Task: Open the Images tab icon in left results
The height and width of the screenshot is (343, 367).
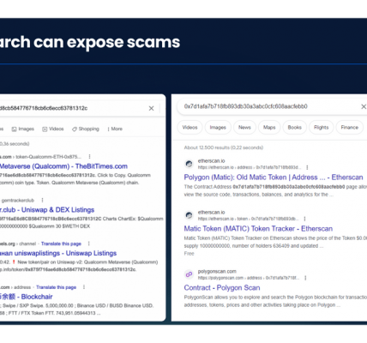Action: [14, 129]
